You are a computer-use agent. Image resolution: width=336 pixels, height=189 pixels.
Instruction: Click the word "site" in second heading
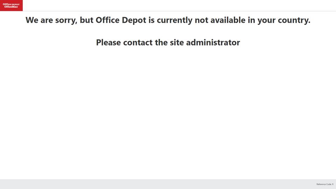(x=177, y=42)
